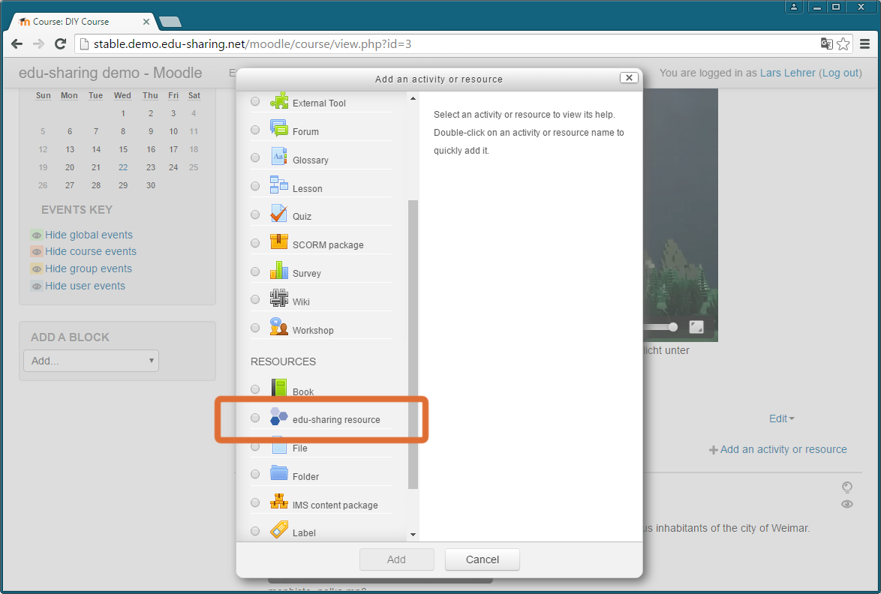The height and width of the screenshot is (594, 881).
Task: Click the Wiki icon in activity list
Action: click(x=278, y=298)
